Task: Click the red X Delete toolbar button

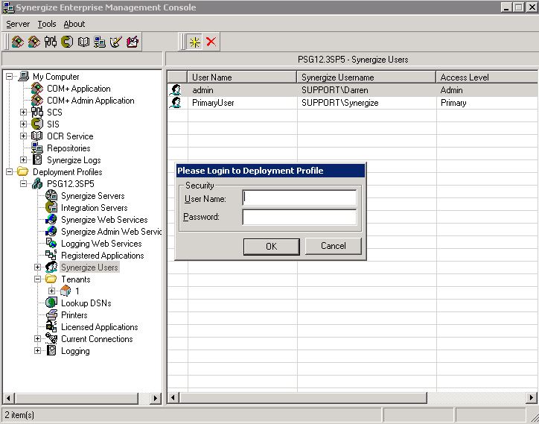Action: 211,42
